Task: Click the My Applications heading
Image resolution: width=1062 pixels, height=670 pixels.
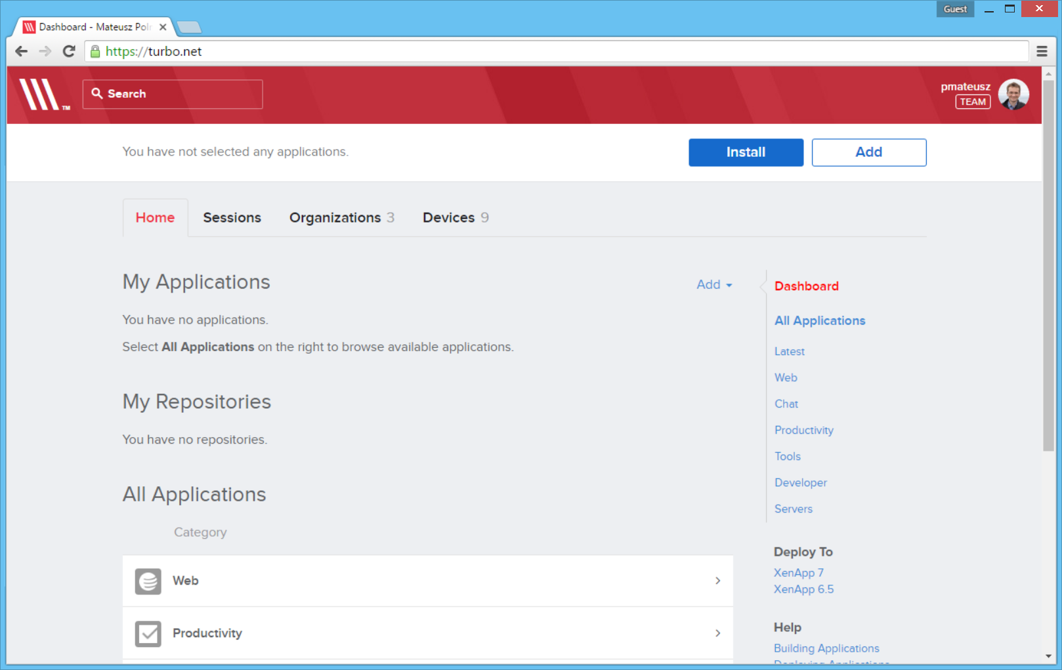Action: coord(196,282)
